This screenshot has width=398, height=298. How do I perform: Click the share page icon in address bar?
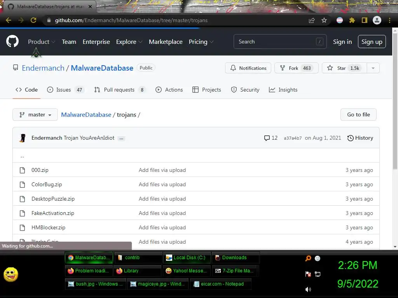point(312,20)
